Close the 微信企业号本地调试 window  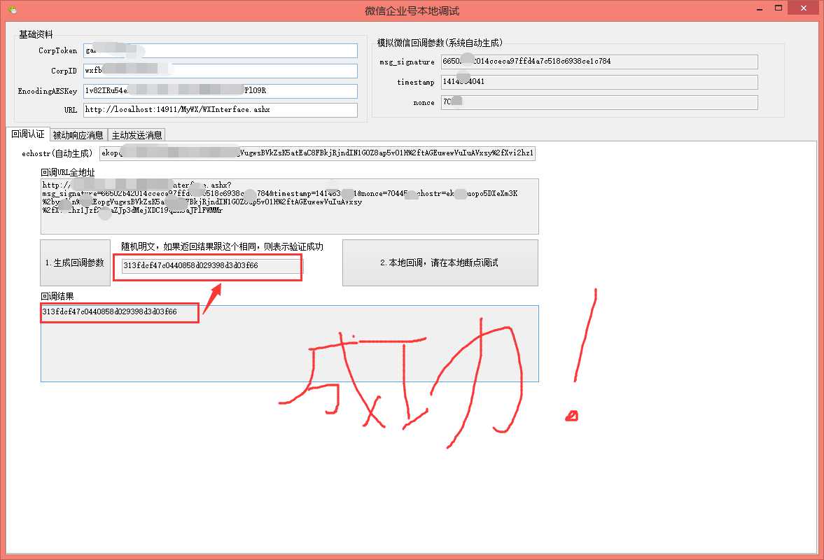[804, 8]
